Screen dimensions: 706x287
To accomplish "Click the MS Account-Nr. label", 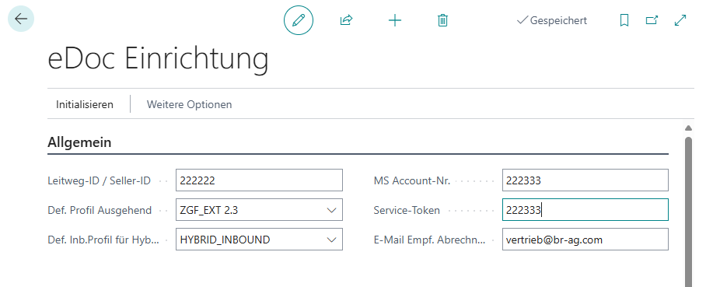I will [412, 180].
